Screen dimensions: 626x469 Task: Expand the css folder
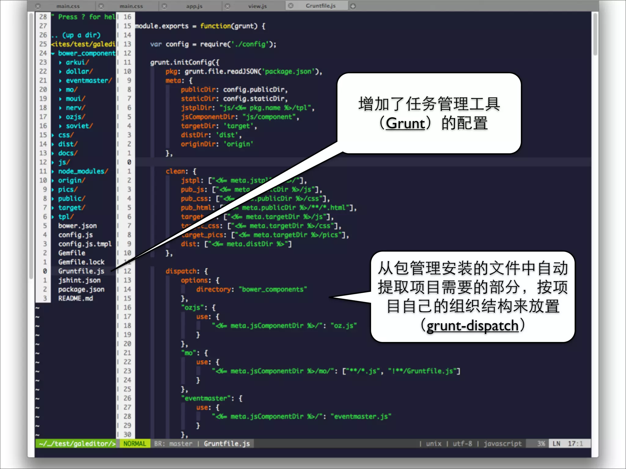point(53,135)
